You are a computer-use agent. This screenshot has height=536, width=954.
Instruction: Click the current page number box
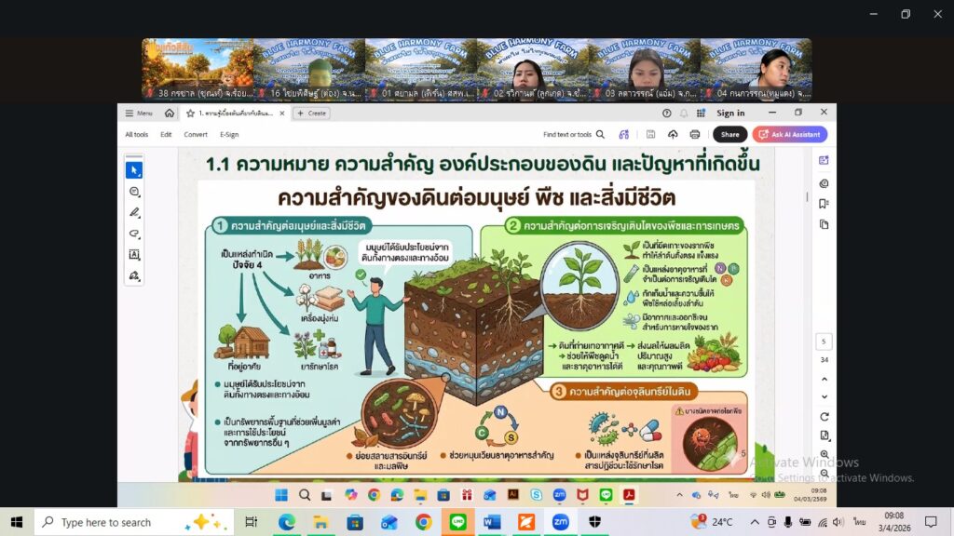[824, 342]
